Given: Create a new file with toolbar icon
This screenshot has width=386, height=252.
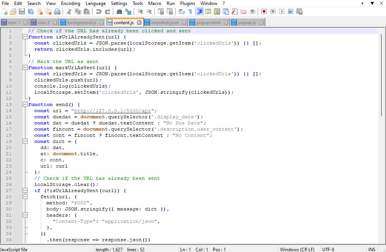Looking at the screenshot, I should click(5, 12).
